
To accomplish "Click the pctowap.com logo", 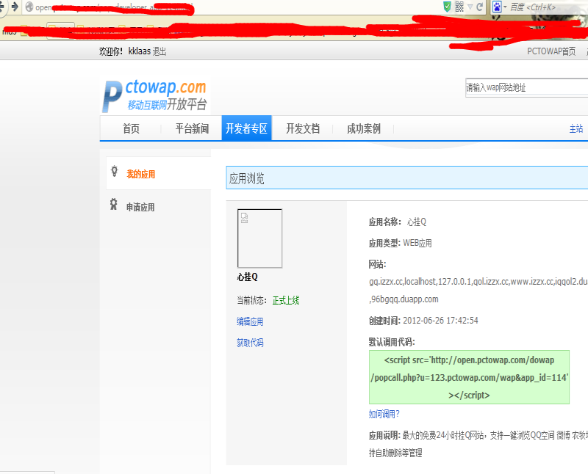I will [x=155, y=96].
